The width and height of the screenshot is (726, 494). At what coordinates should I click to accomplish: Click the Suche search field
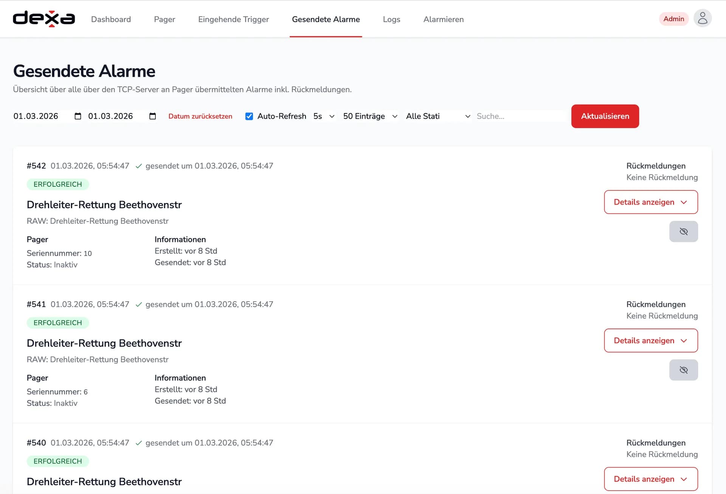(520, 116)
